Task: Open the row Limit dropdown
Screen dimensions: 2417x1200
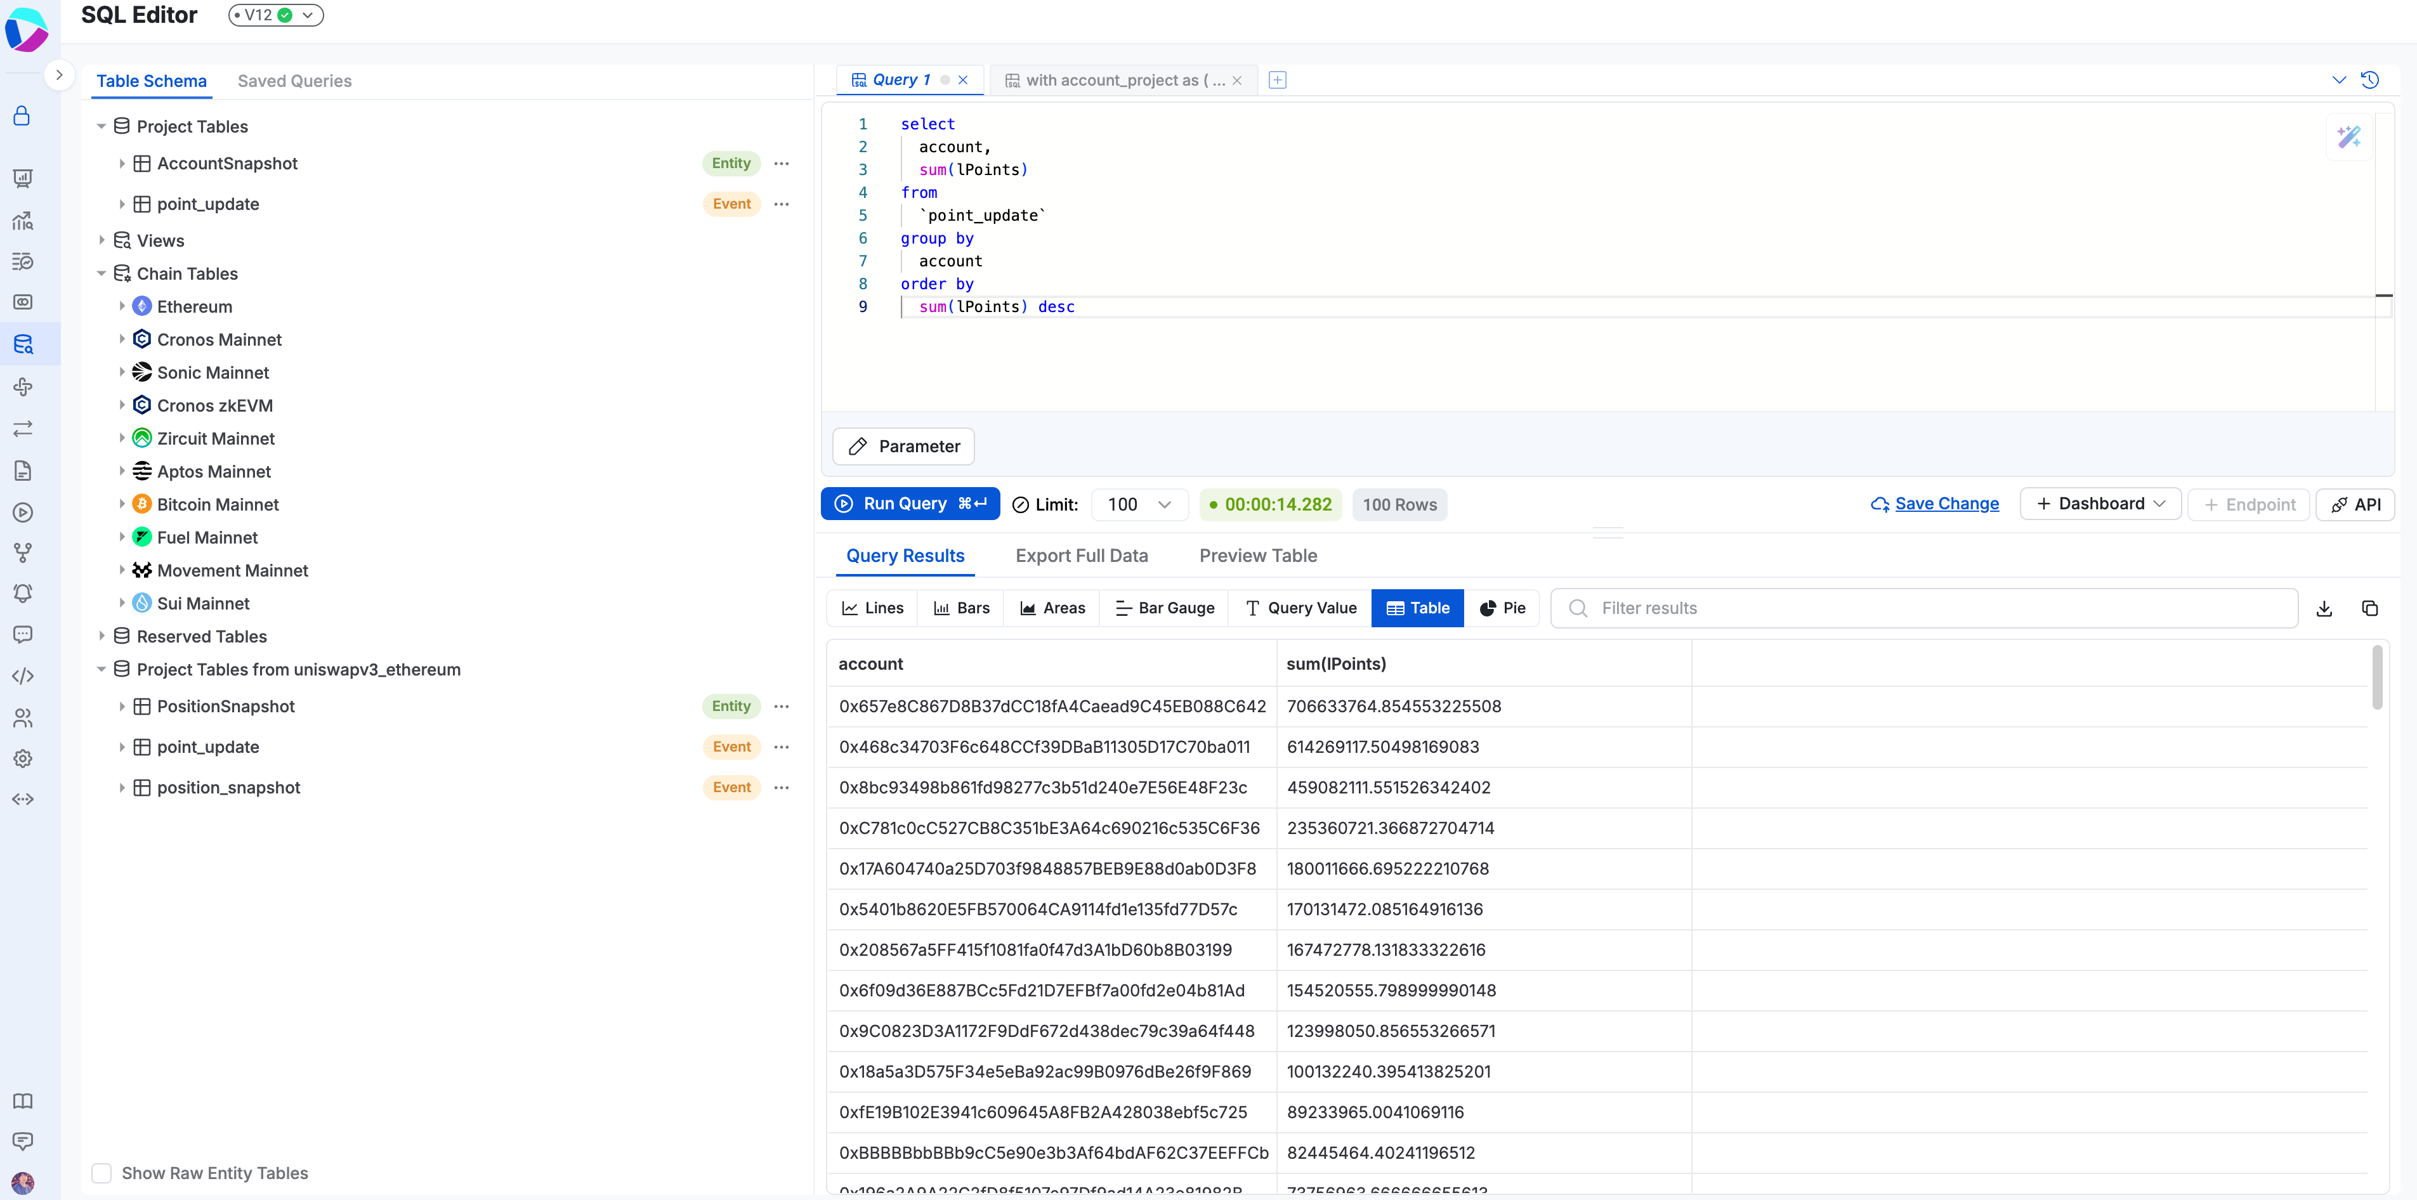Action: point(1139,504)
